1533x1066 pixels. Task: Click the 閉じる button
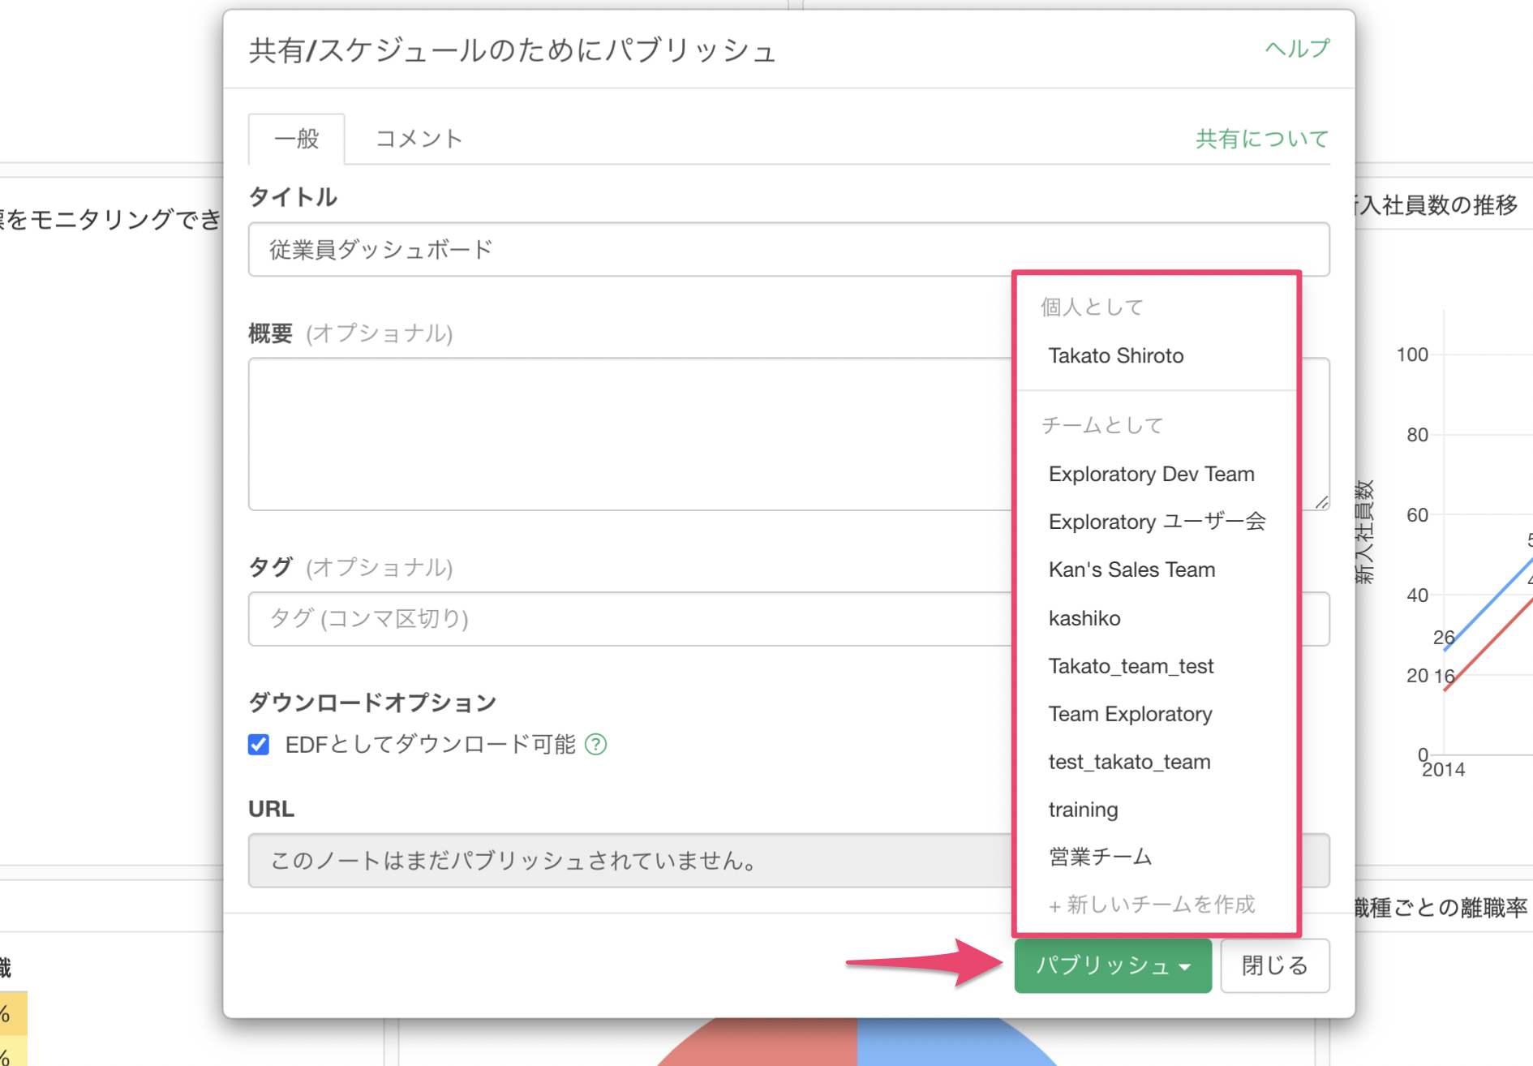(1275, 965)
